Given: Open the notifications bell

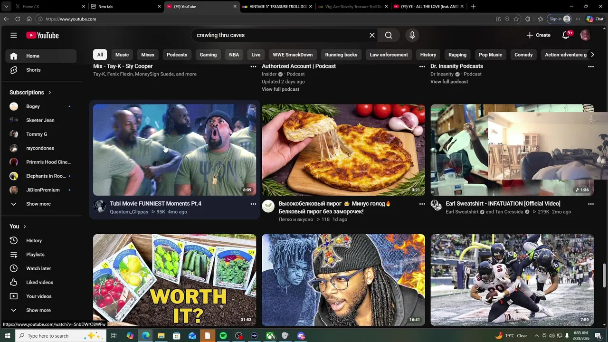Looking at the screenshot, I should [x=566, y=35].
